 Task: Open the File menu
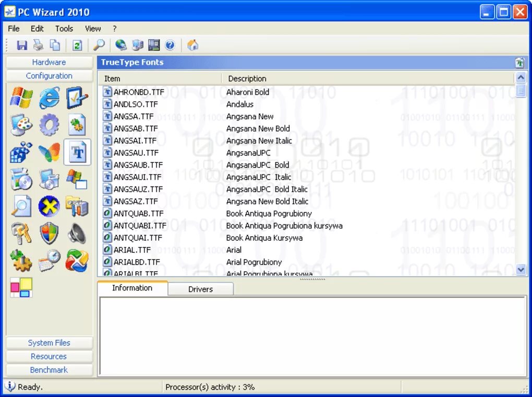14,29
